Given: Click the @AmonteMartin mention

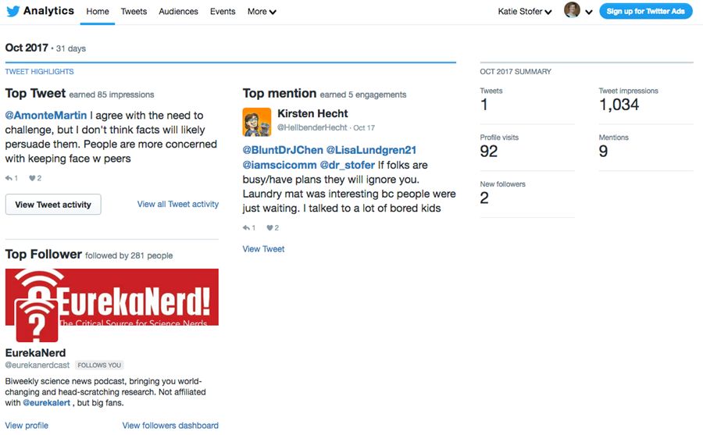Looking at the screenshot, I should point(46,116).
